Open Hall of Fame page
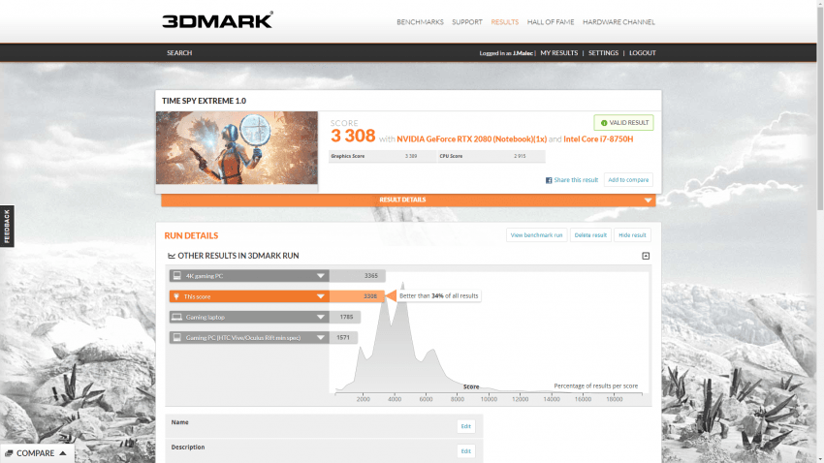Screen dimensions: 824x463 551,22
